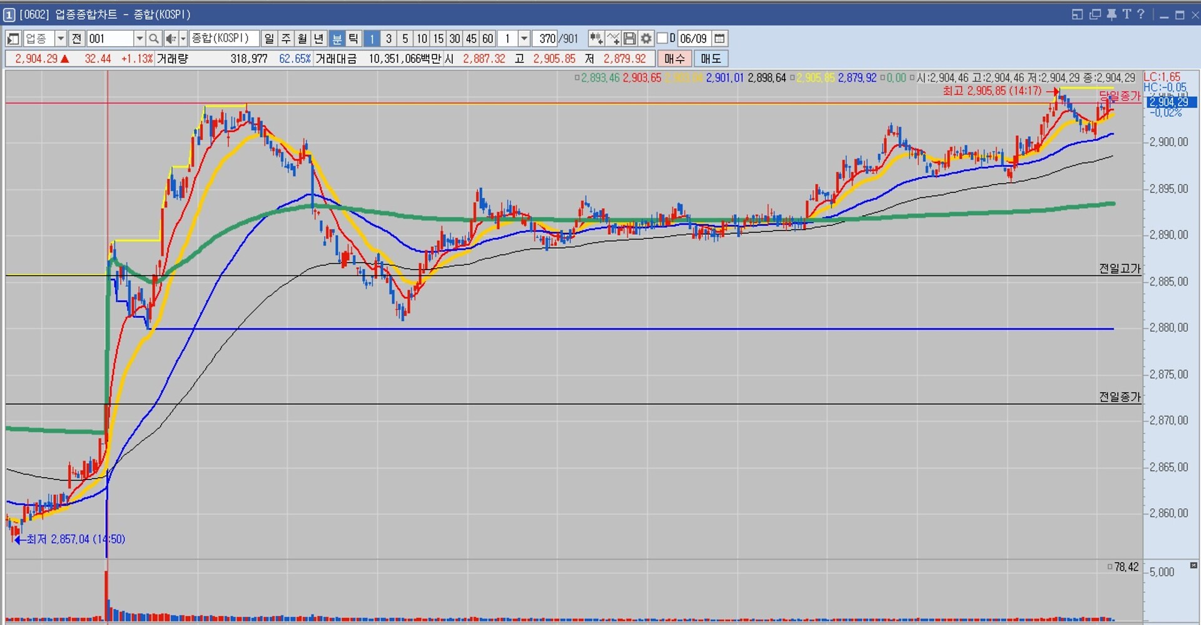Select the 30 minute interval tab
The width and height of the screenshot is (1201, 625).
(455, 39)
